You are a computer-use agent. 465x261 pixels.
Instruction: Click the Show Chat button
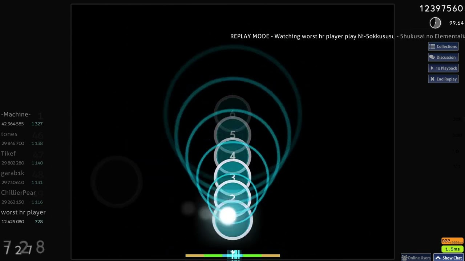point(449,258)
